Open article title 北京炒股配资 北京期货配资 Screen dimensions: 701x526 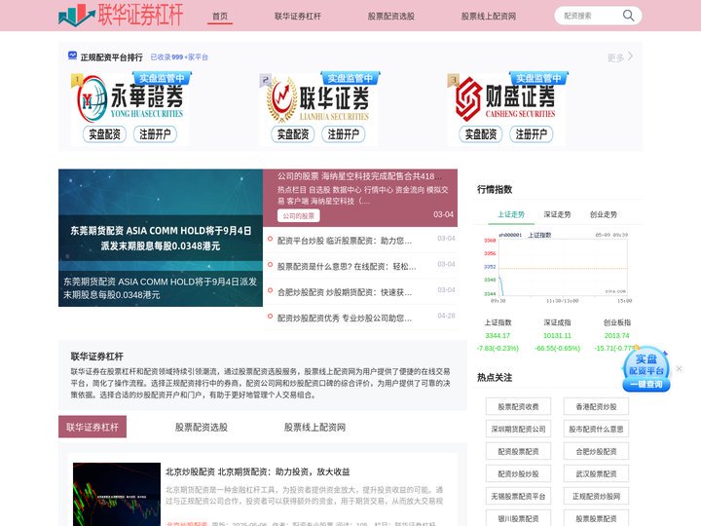click(257, 471)
